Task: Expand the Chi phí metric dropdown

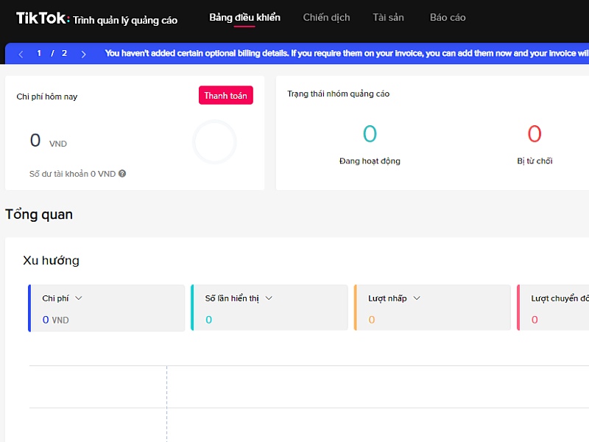Action: point(79,298)
